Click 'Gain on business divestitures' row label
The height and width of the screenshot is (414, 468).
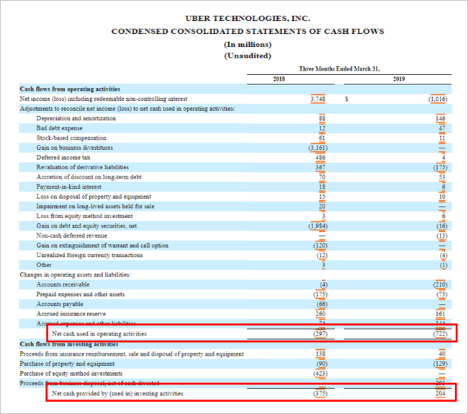[x=75, y=148]
